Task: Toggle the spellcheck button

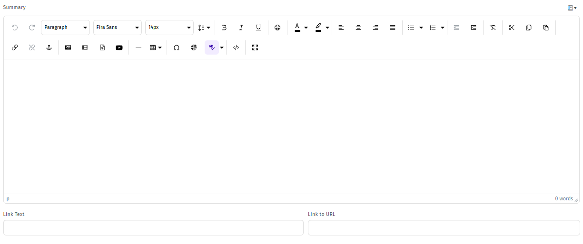Action: [x=212, y=47]
